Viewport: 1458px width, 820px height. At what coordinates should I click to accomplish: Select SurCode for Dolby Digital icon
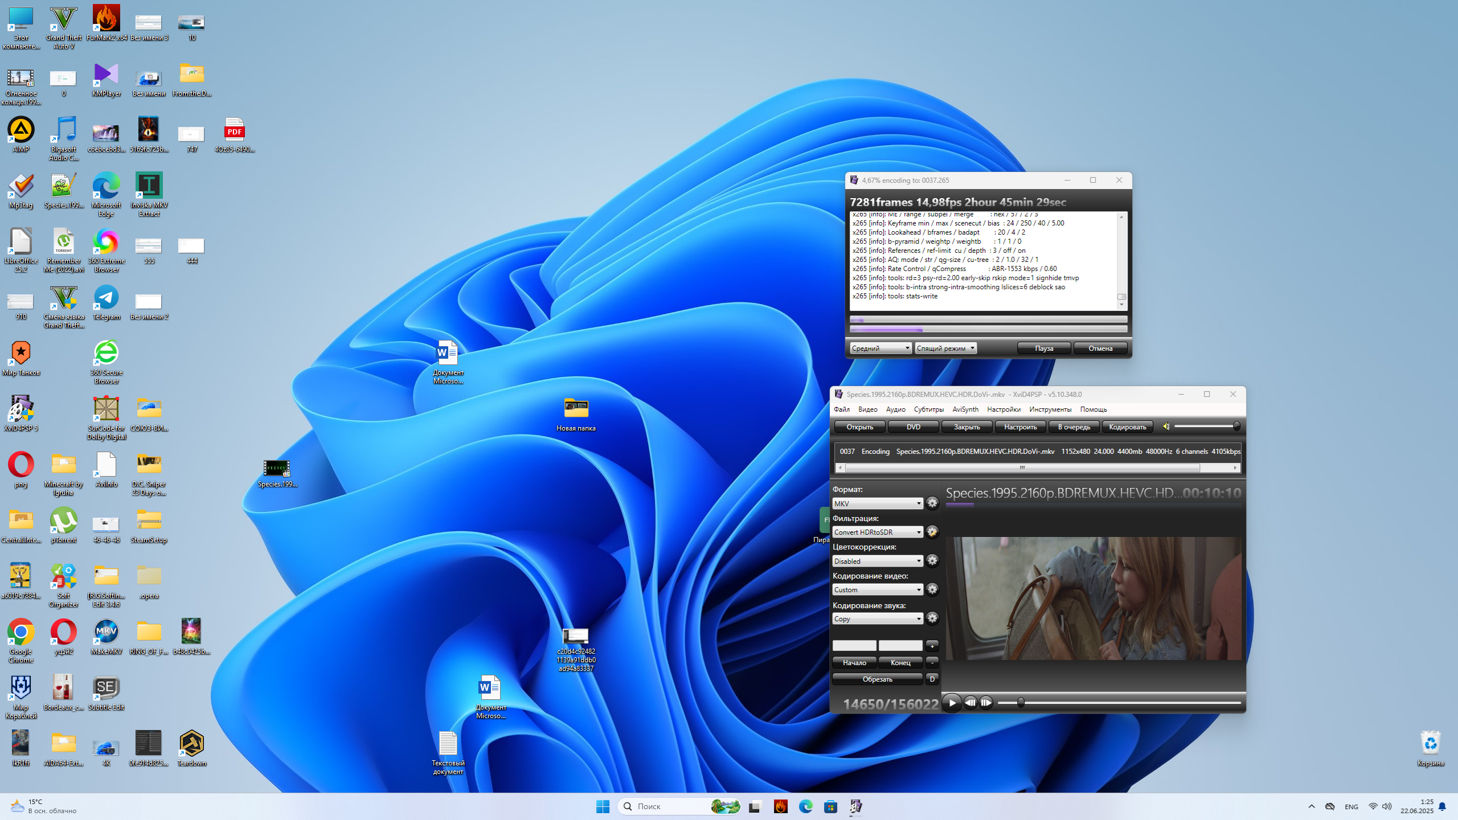pos(107,418)
